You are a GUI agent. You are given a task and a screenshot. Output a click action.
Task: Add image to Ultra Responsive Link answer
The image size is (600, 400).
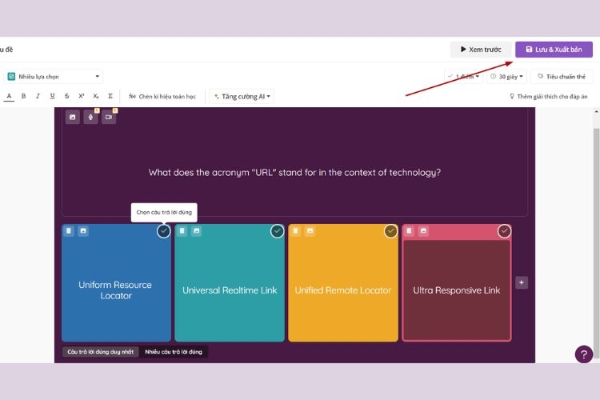tap(423, 231)
